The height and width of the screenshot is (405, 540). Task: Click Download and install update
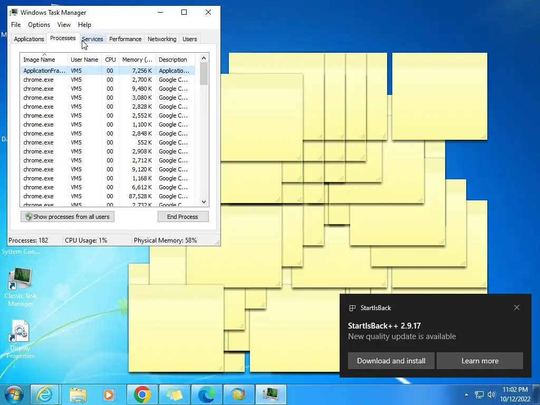(x=391, y=361)
